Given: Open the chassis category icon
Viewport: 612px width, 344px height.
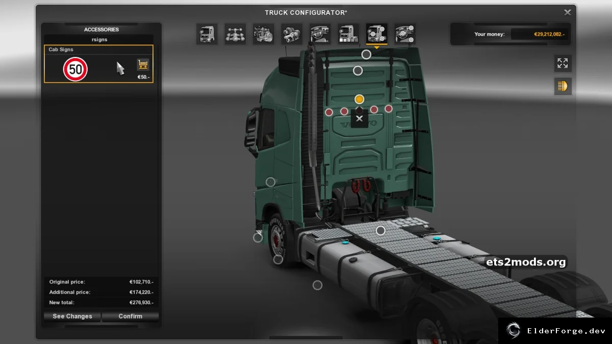Looking at the screenshot, I should tap(235, 34).
